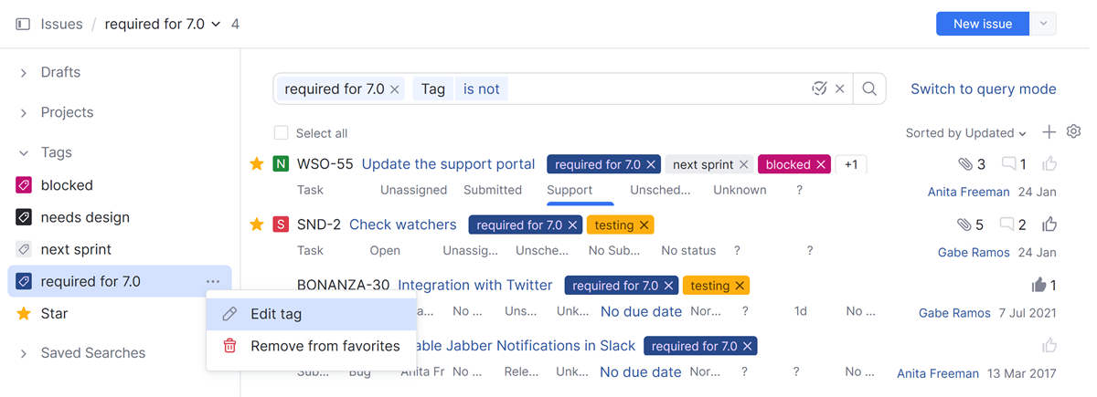This screenshot has height=397, width=1097.
Task: Expand the Drafts section
Action: [x=24, y=73]
